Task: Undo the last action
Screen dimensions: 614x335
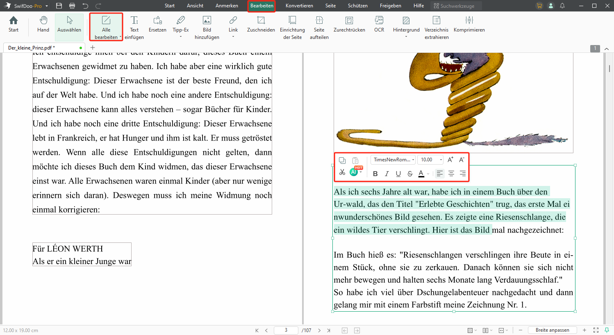Action: click(x=85, y=6)
